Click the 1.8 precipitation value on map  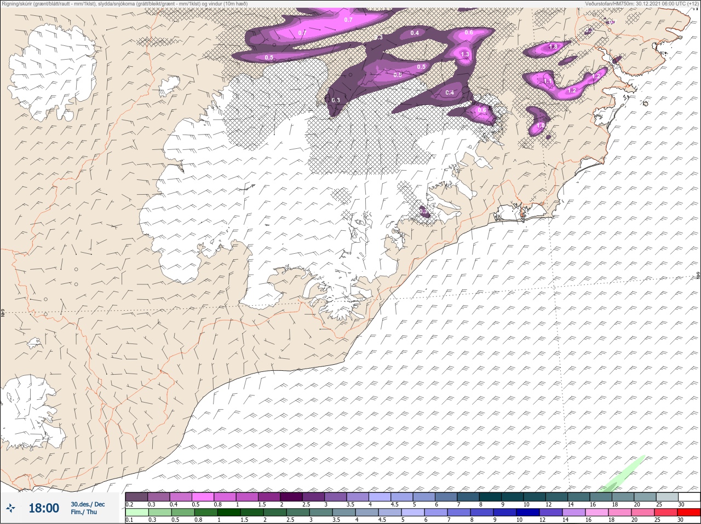[x=553, y=47]
